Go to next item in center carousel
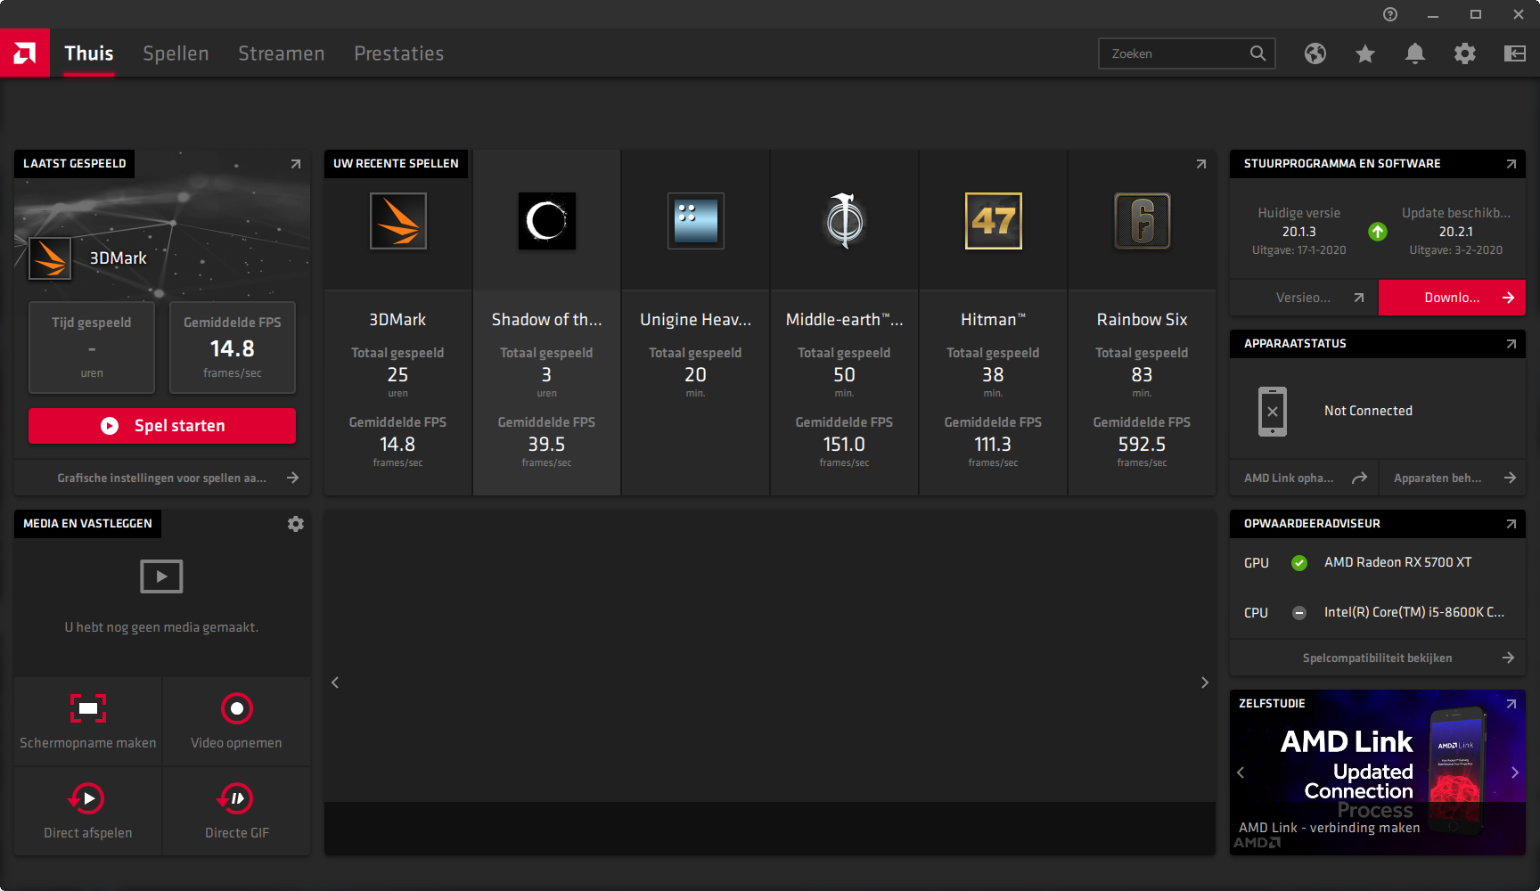This screenshot has width=1540, height=891. (x=1205, y=683)
